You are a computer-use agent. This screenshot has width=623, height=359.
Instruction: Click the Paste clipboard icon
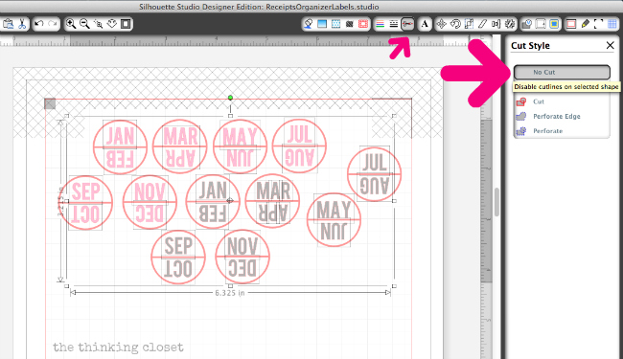(8, 24)
